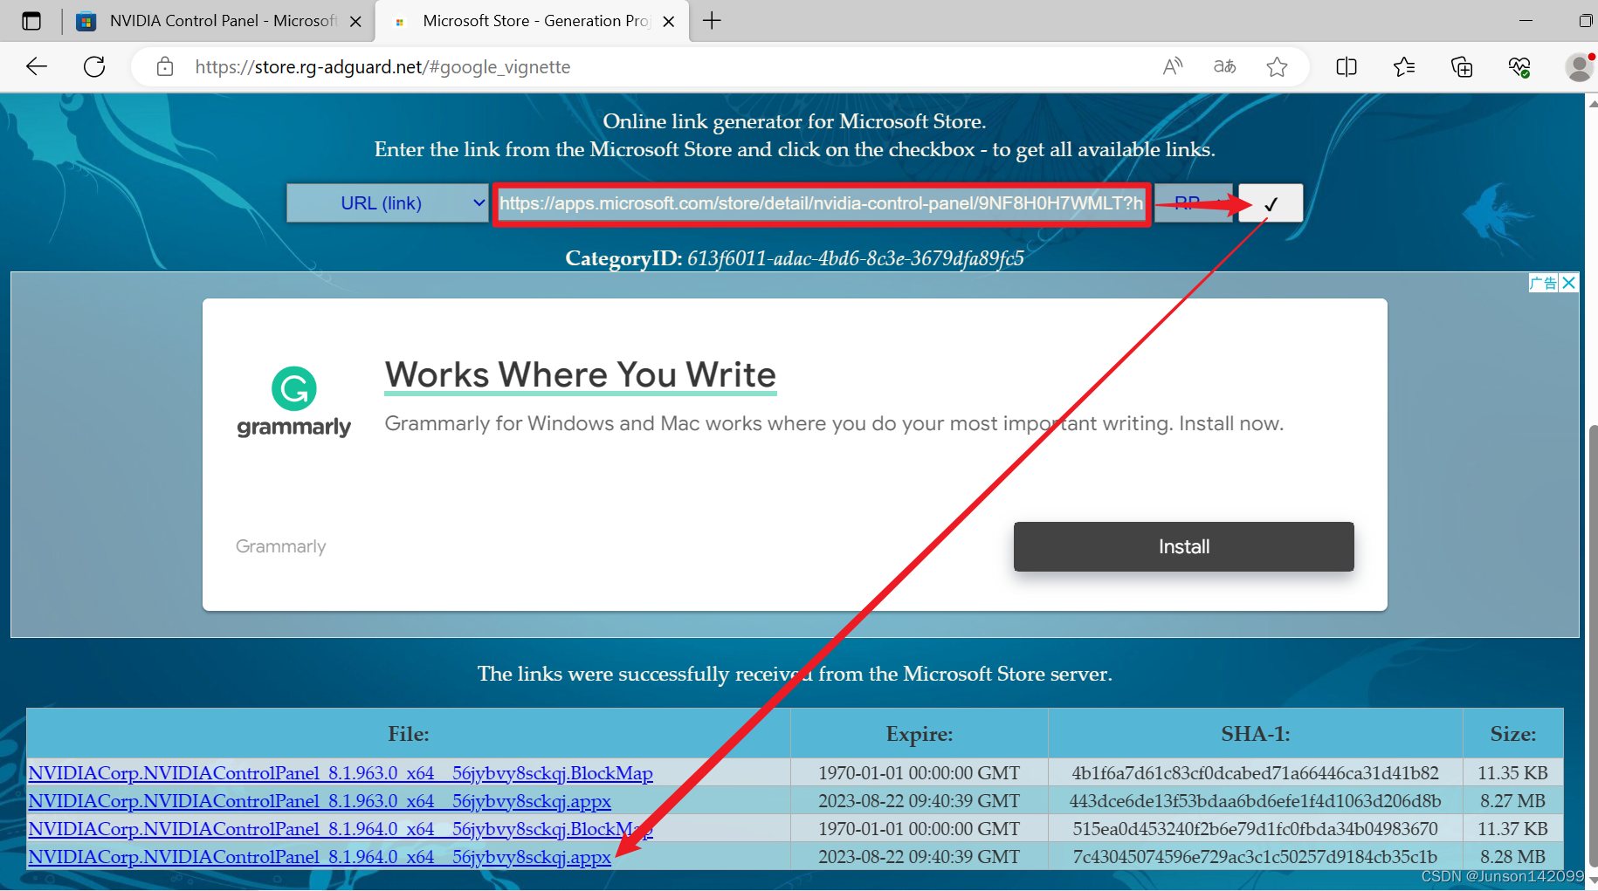Select SHA-1 hash beginning with 443dce6de13f53

pyautogui.click(x=1256, y=801)
